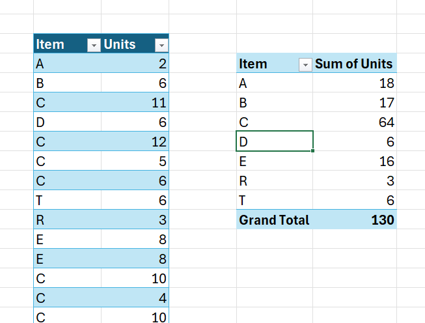425x323 pixels.
Task: Click pivot sum value 17
Action: click(355, 102)
